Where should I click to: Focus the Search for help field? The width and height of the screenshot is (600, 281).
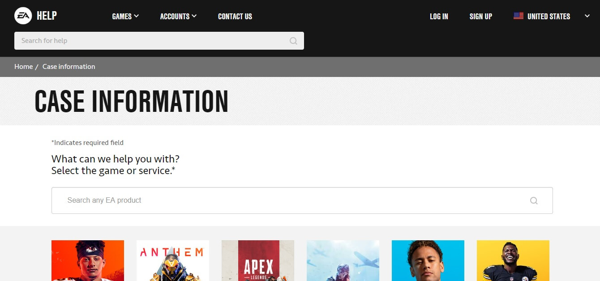159,41
